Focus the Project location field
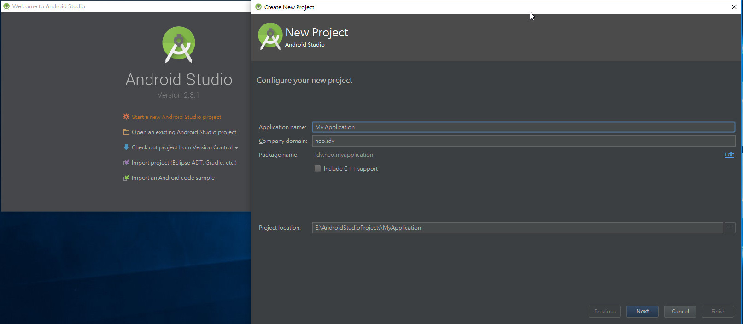This screenshot has width=743, height=324. [517, 228]
